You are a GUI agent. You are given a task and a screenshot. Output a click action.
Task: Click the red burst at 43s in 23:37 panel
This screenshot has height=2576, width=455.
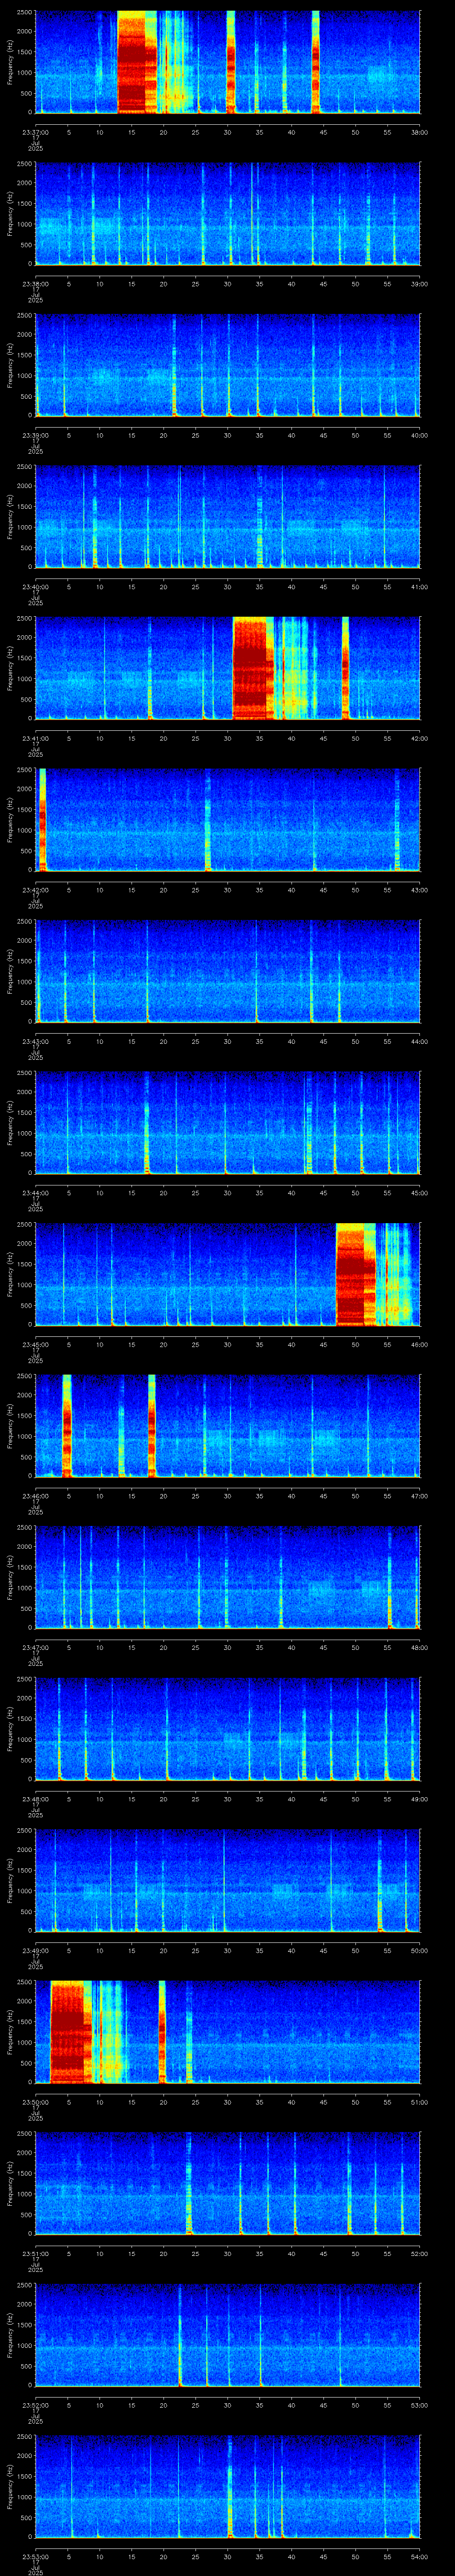click(x=316, y=62)
